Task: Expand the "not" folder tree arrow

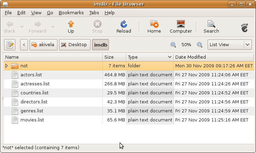Action: [6, 66]
